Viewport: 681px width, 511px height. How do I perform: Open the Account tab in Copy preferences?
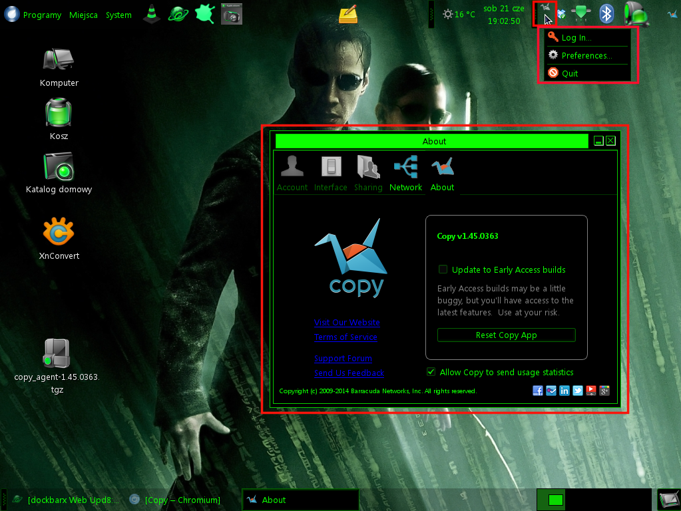pos(292,173)
